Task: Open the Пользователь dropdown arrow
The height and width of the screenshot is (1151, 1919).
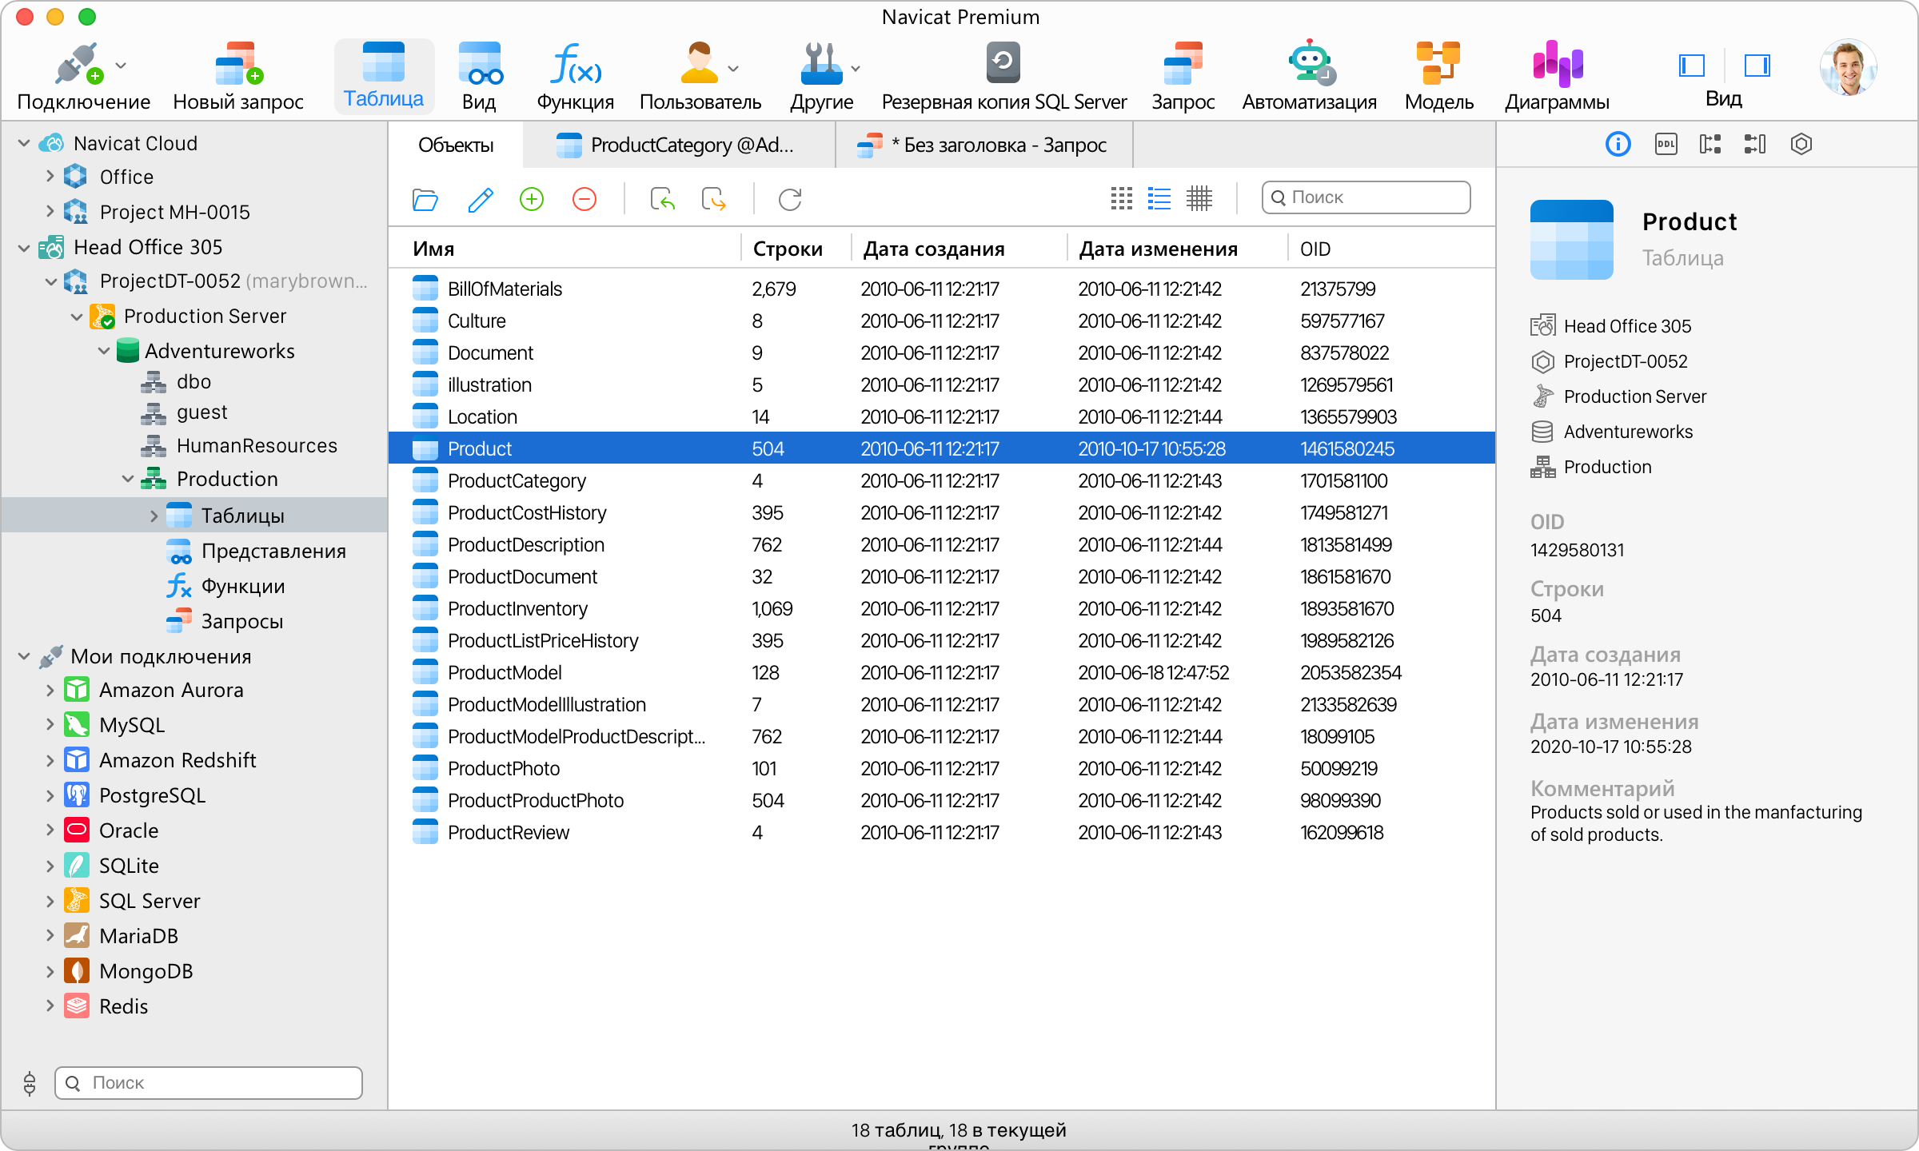Action: click(x=733, y=69)
